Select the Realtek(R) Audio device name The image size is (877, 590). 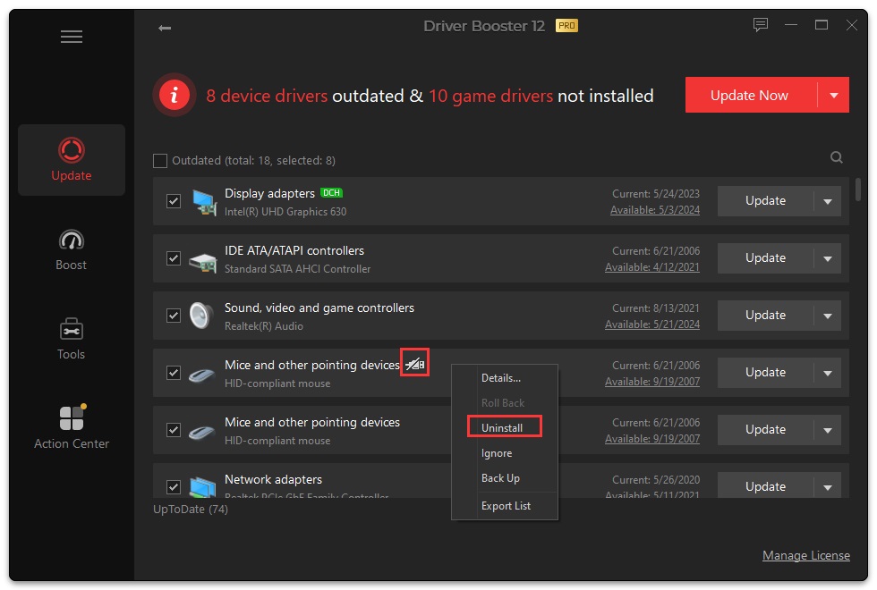[264, 326]
